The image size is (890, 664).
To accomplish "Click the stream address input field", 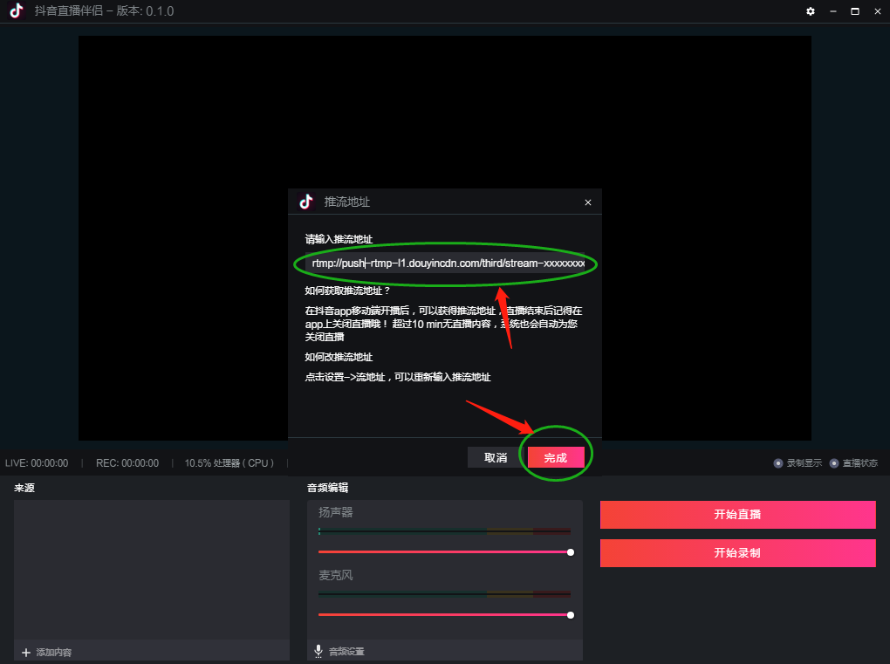I will 445,264.
